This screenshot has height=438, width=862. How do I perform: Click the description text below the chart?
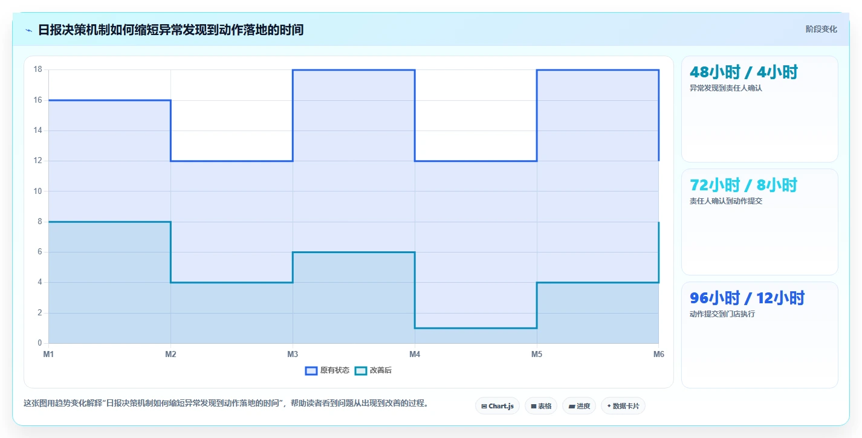[226, 404]
